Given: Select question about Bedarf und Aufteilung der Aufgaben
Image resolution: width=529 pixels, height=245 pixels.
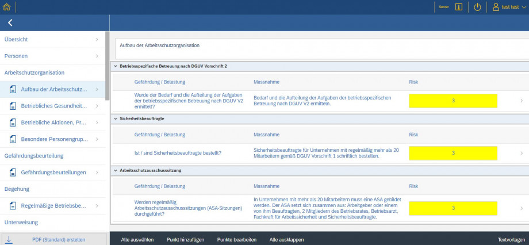Looking at the screenshot, I should [x=189, y=101].
